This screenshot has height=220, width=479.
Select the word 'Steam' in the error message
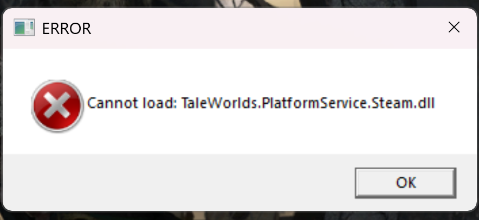[389, 103]
